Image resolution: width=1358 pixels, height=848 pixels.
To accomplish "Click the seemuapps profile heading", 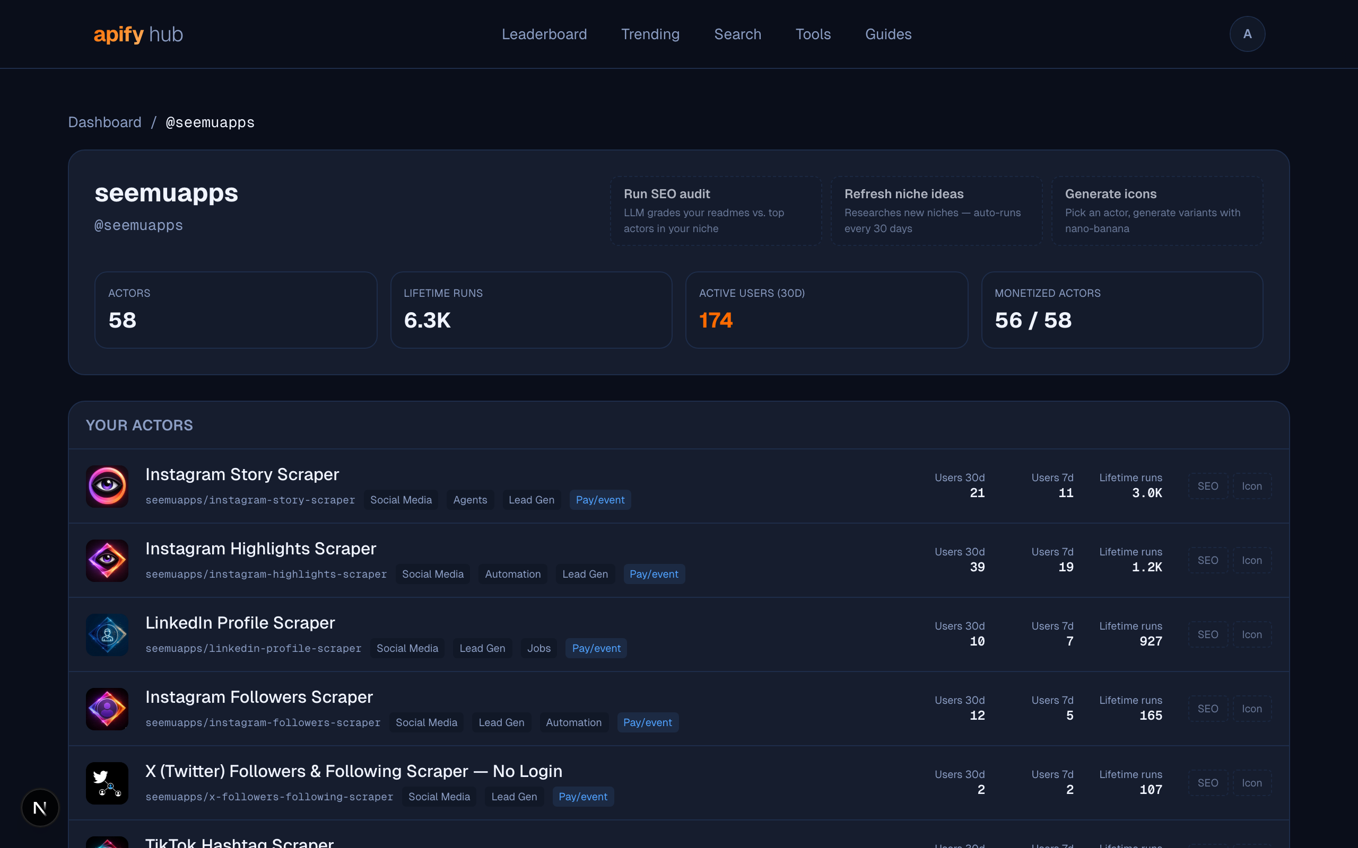I will click(166, 193).
